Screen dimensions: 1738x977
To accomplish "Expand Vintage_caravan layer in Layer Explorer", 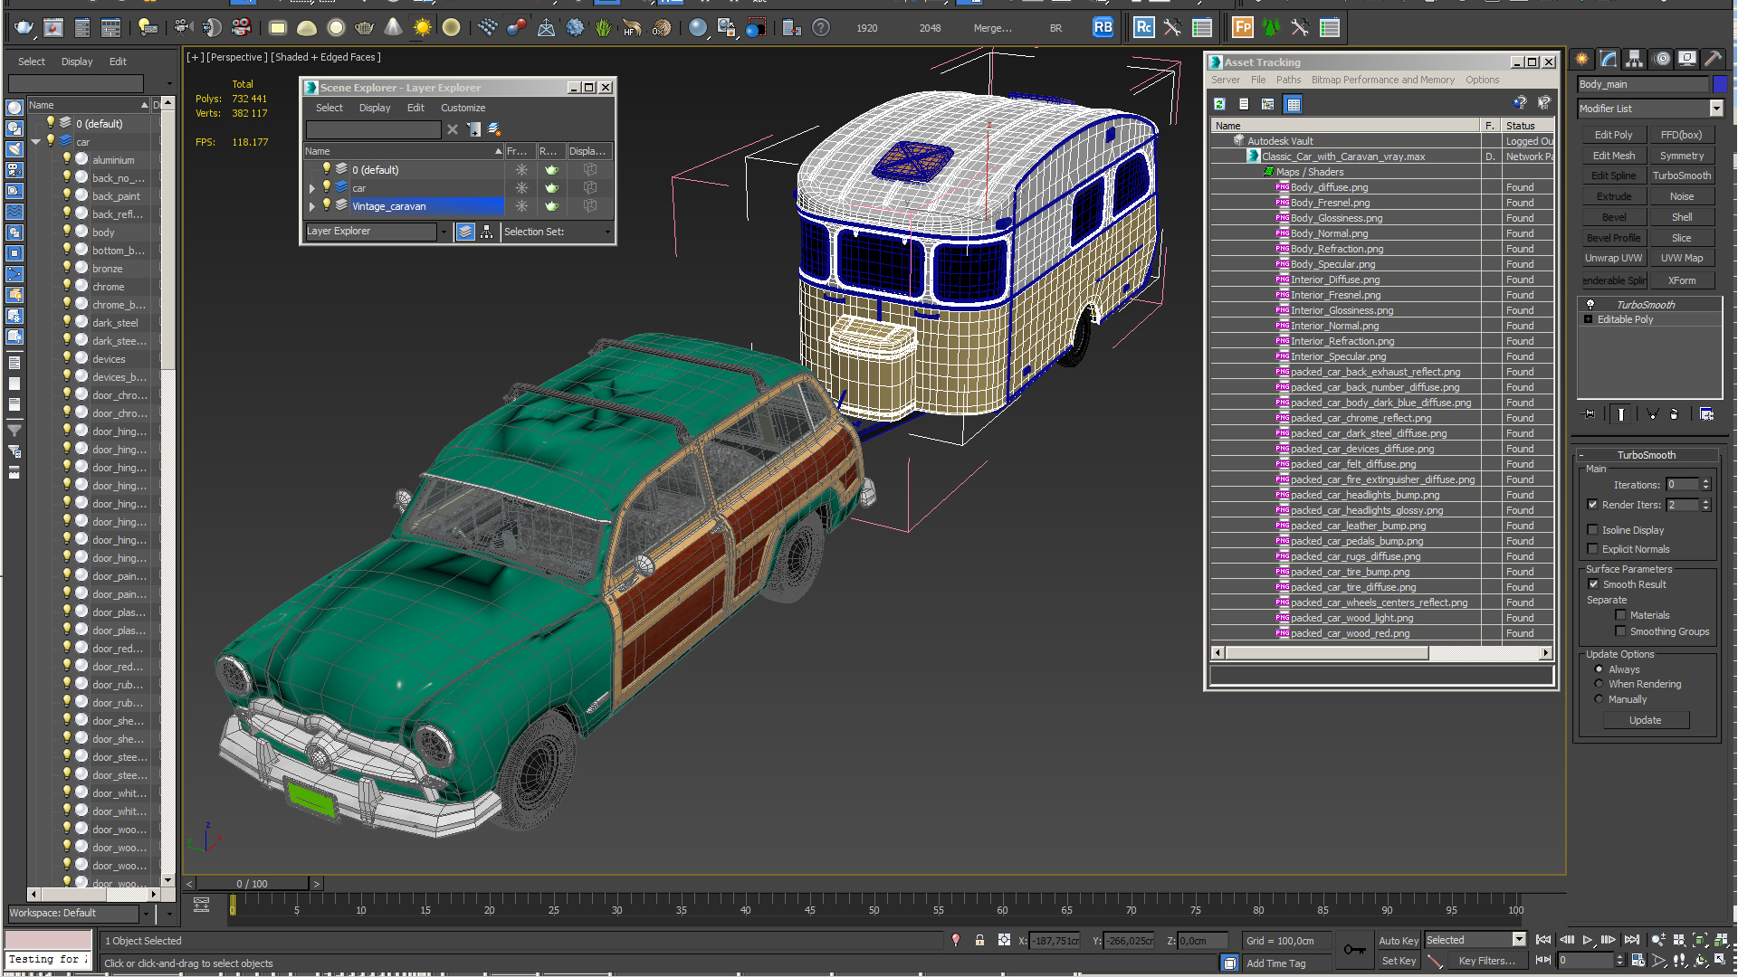I will click(313, 206).
